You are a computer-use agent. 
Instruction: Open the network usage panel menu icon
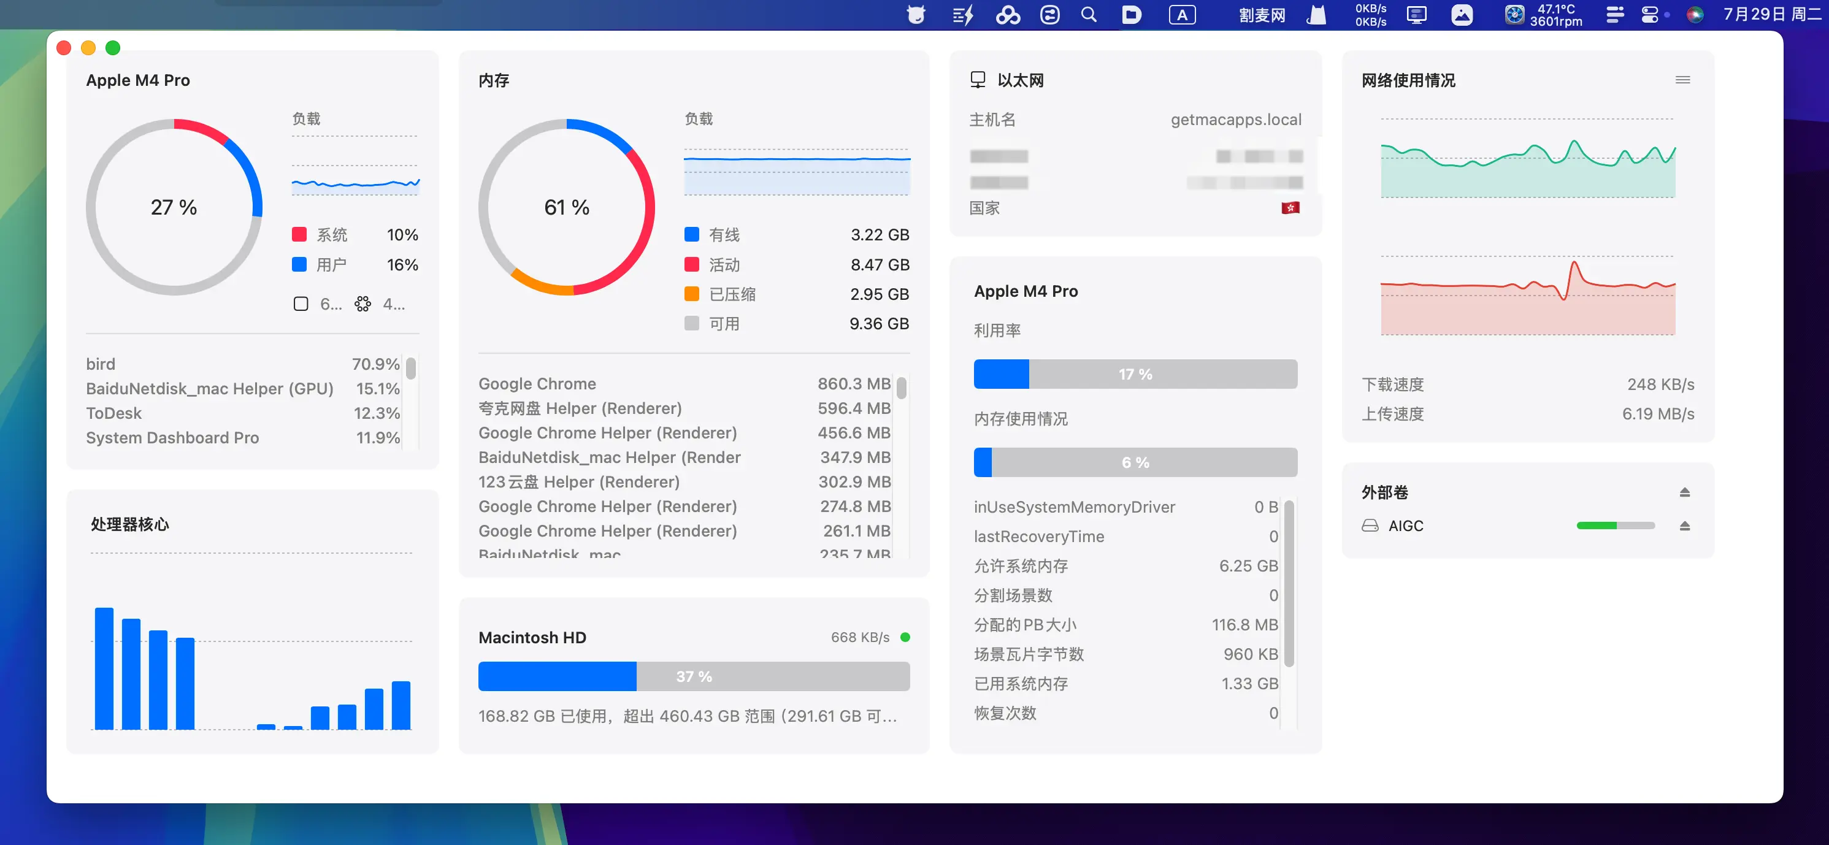click(x=1682, y=80)
